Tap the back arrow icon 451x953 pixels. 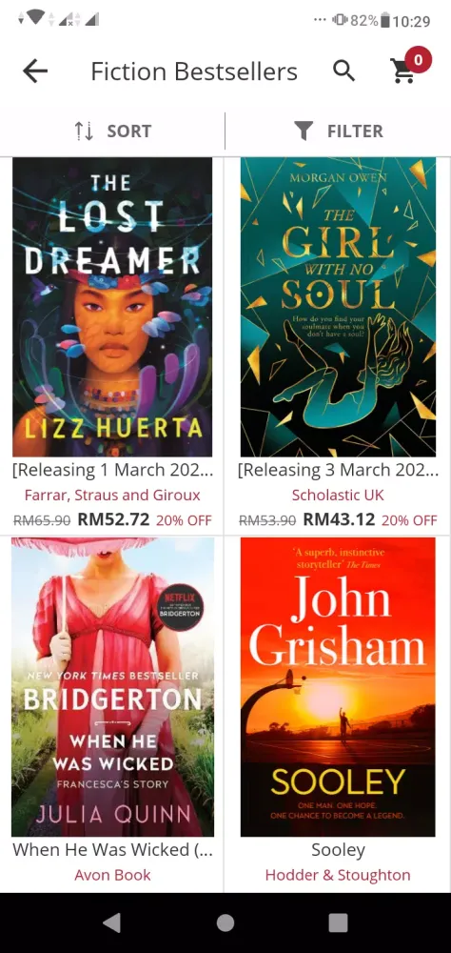[x=35, y=71]
